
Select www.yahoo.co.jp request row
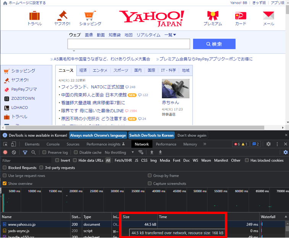pos(143,224)
